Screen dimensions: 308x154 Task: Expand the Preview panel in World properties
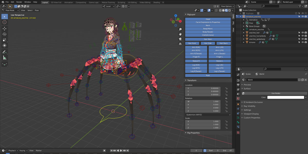pyautogui.click(x=247, y=85)
